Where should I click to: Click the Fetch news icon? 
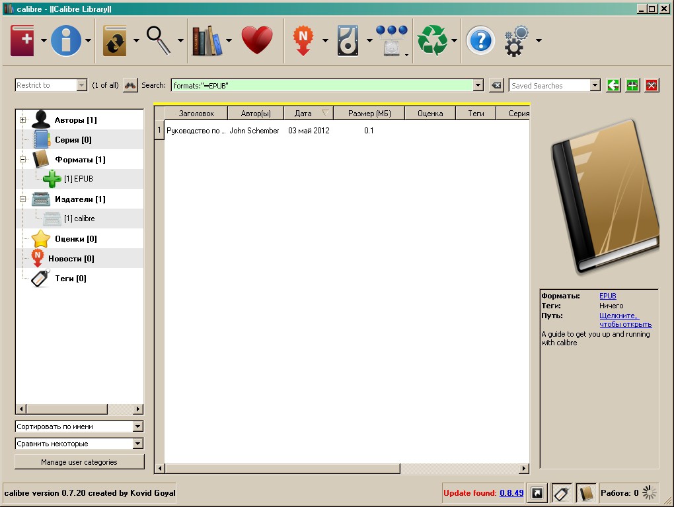tap(303, 40)
